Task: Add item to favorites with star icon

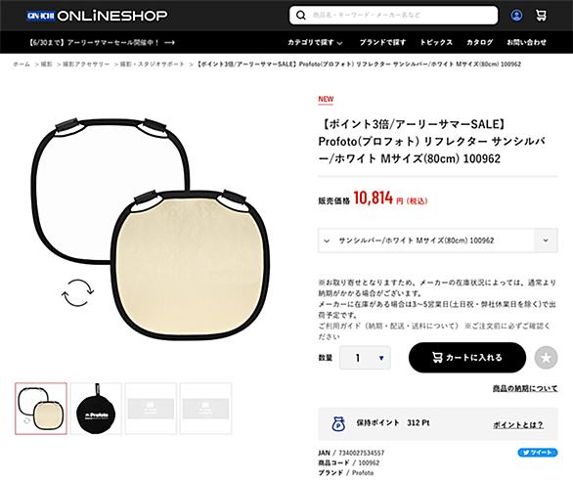Action: 546,358
